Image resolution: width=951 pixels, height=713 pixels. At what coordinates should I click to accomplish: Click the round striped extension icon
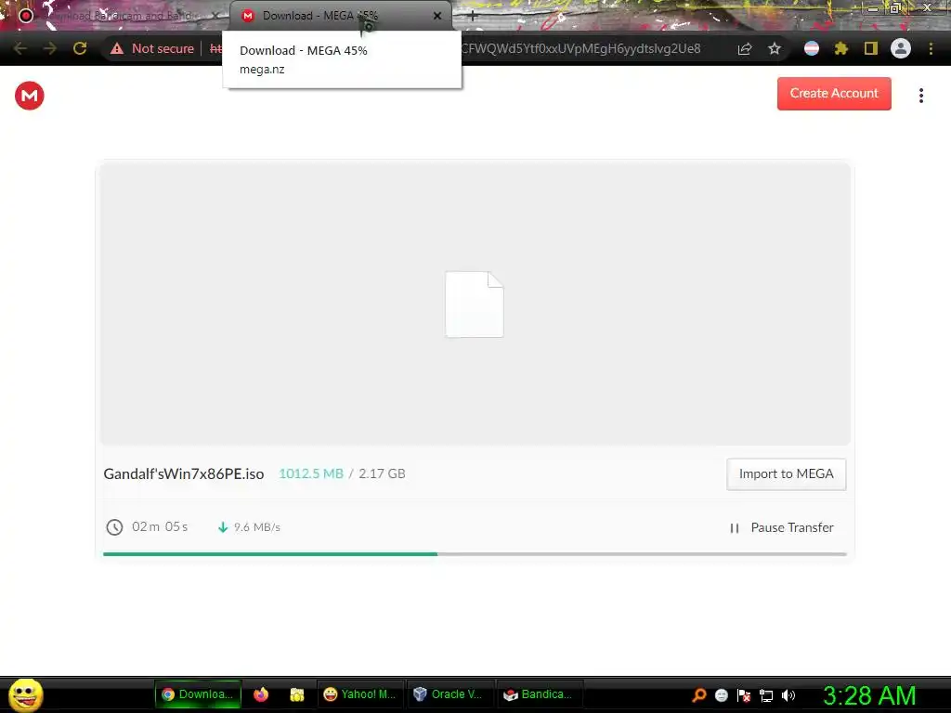[812, 48]
